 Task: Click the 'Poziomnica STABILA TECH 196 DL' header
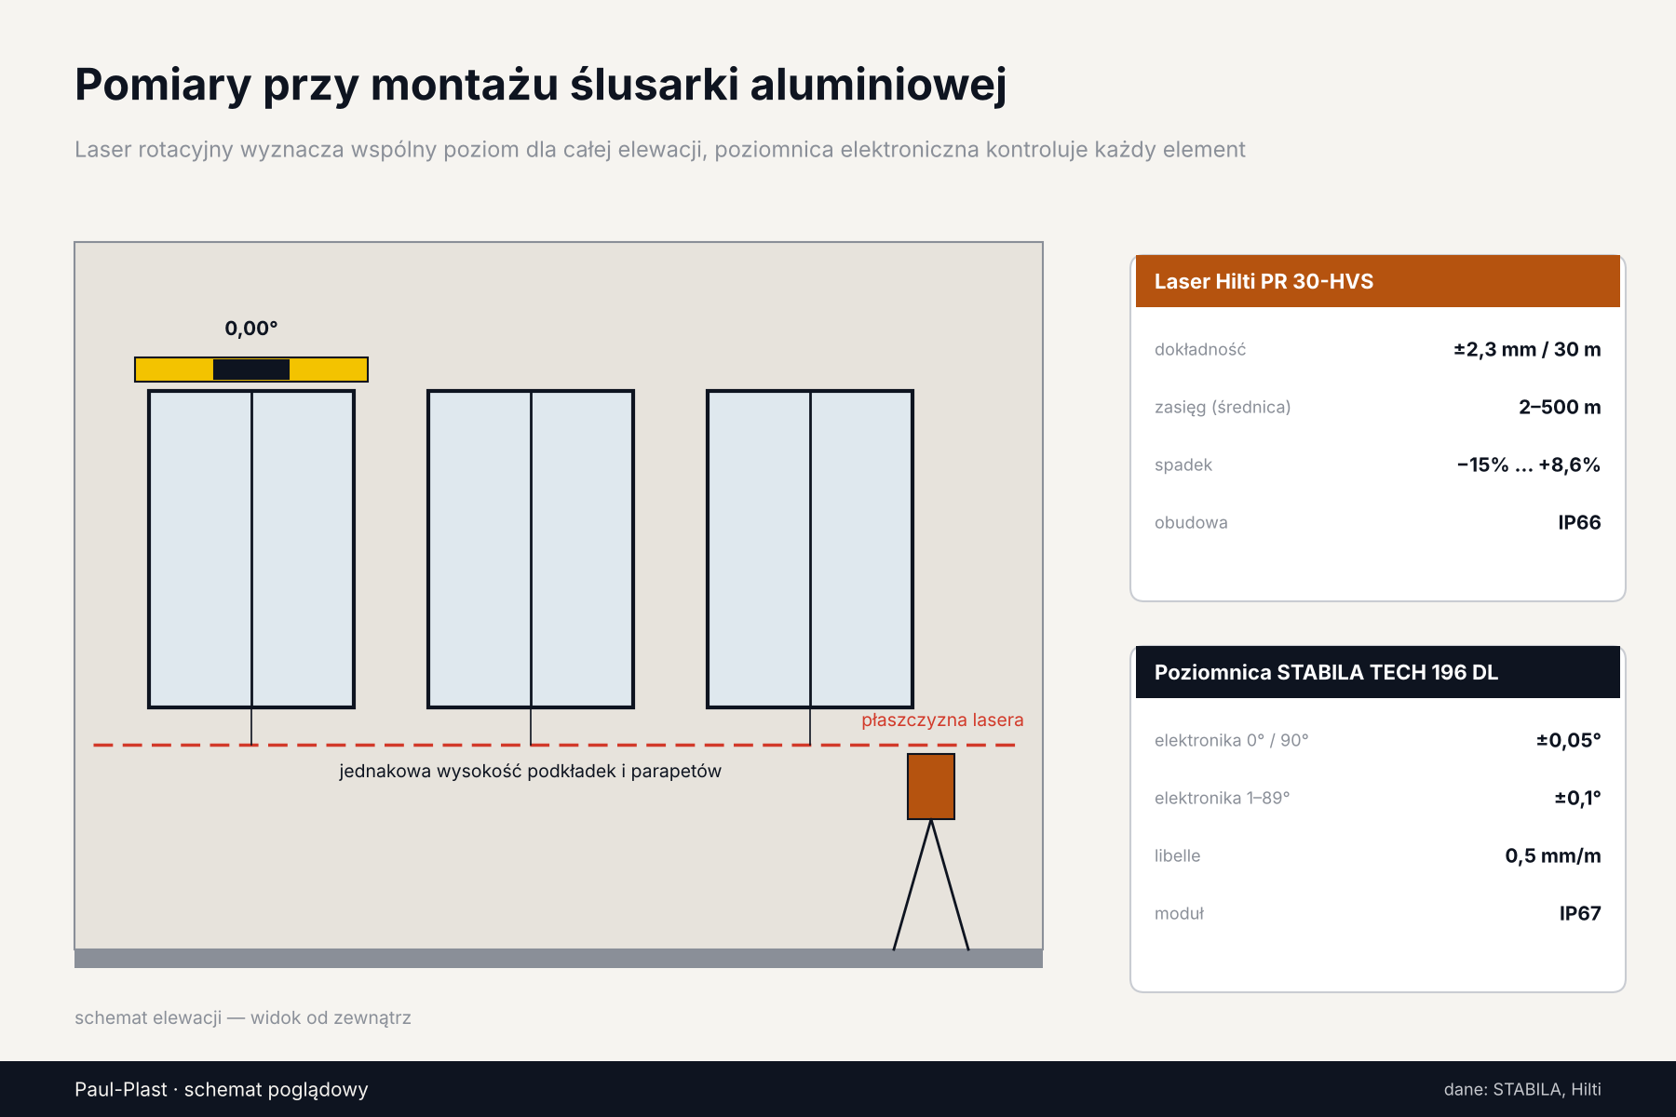tap(1378, 672)
